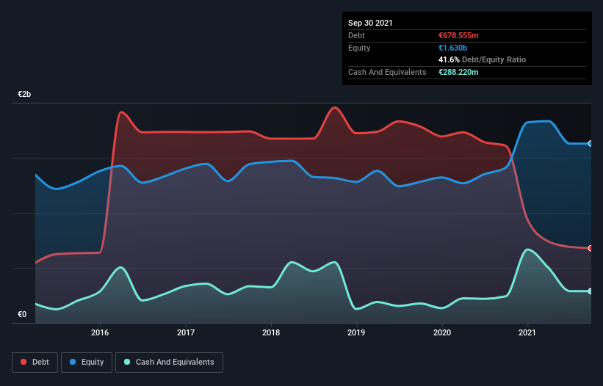Click the 2017 x-axis label
The image size is (603, 386).
(186, 332)
